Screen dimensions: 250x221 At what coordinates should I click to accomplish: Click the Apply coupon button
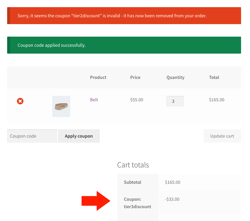click(x=79, y=136)
